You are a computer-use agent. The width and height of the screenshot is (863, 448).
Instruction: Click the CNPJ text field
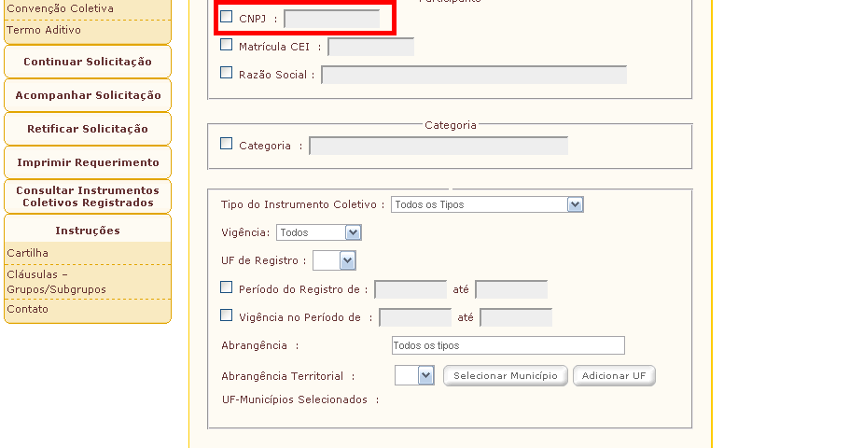(x=331, y=19)
